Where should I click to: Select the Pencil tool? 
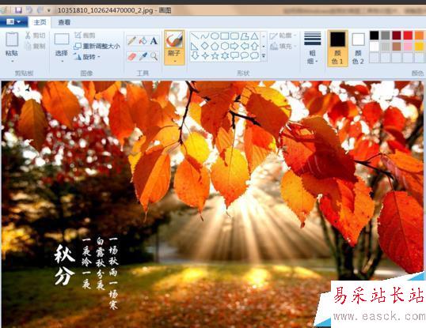(131, 40)
